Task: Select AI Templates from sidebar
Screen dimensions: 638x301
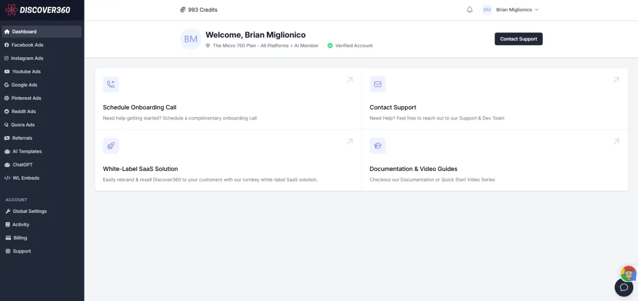Action: coord(27,151)
